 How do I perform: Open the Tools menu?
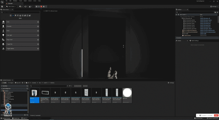coord(20,1)
